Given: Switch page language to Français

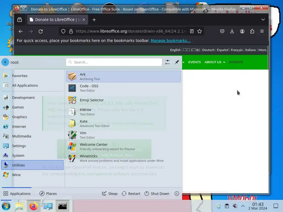Looking at the screenshot, I should pyautogui.click(x=237, y=50).
